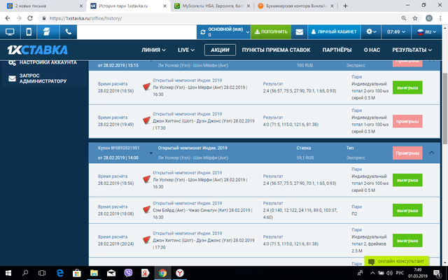Screen dimensions: 448x280
Task: Click the green ПОПОЛНИТЬ deposit button
Action: pyautogui.click(x=270, y=32)
